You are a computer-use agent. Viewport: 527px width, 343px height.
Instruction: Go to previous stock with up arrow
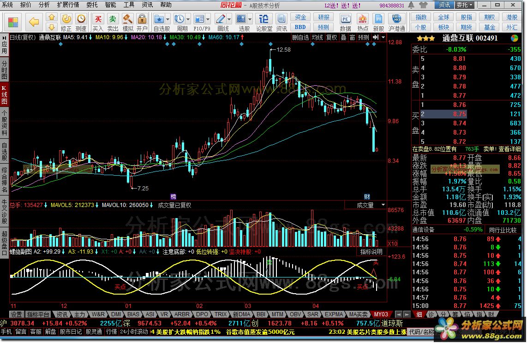coord(51,17)
